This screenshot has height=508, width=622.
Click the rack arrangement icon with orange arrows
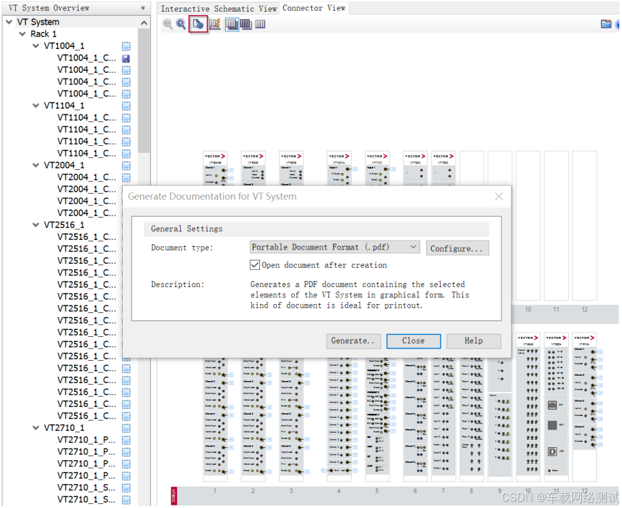tap(215, 24)
